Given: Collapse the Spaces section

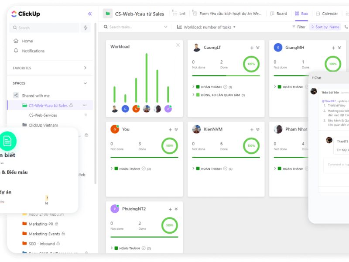Looking at the screenshot, I should point(85,83).
